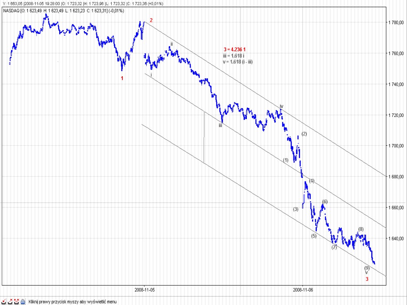Click the NASDAQ OHLC header label
This screenshot has width=407, height=305.
[64, 11]
